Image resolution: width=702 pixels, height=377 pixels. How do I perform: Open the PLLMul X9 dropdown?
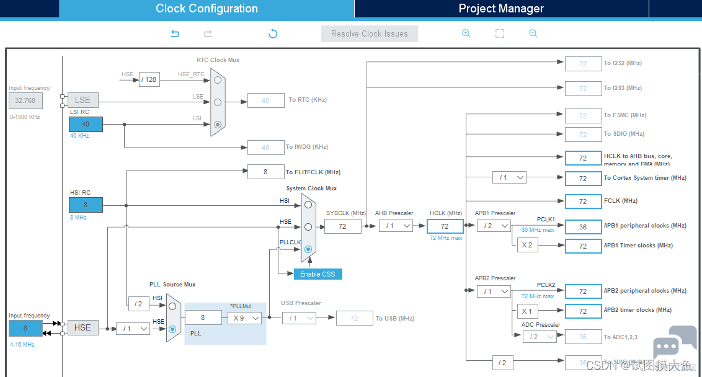point(244,318)
